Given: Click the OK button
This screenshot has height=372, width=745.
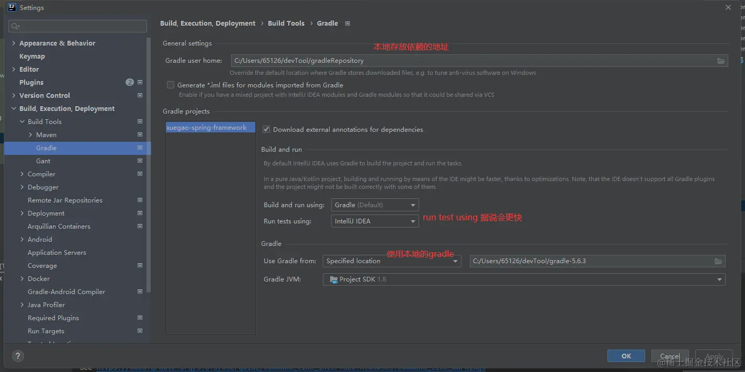Looking at the screenshot, I should [626, 356].
